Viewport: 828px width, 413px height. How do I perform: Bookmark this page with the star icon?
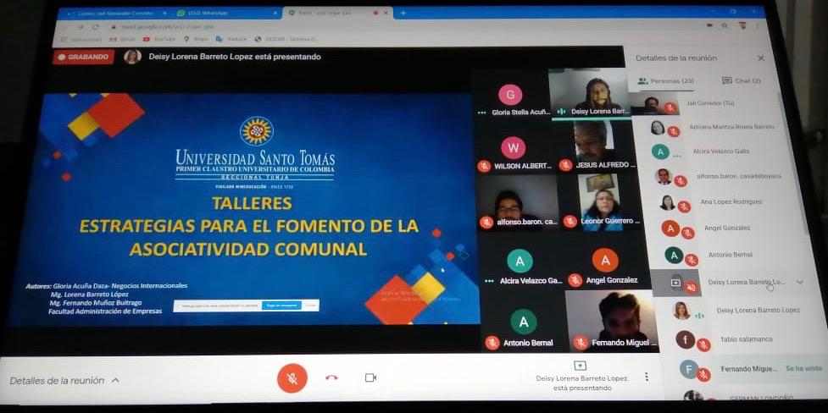pos(725,25)
